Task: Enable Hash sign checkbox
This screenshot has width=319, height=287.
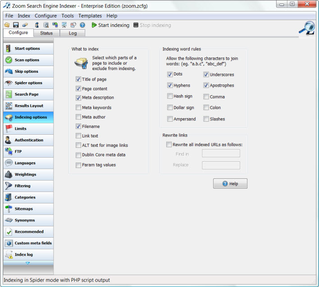Action: 170,96
